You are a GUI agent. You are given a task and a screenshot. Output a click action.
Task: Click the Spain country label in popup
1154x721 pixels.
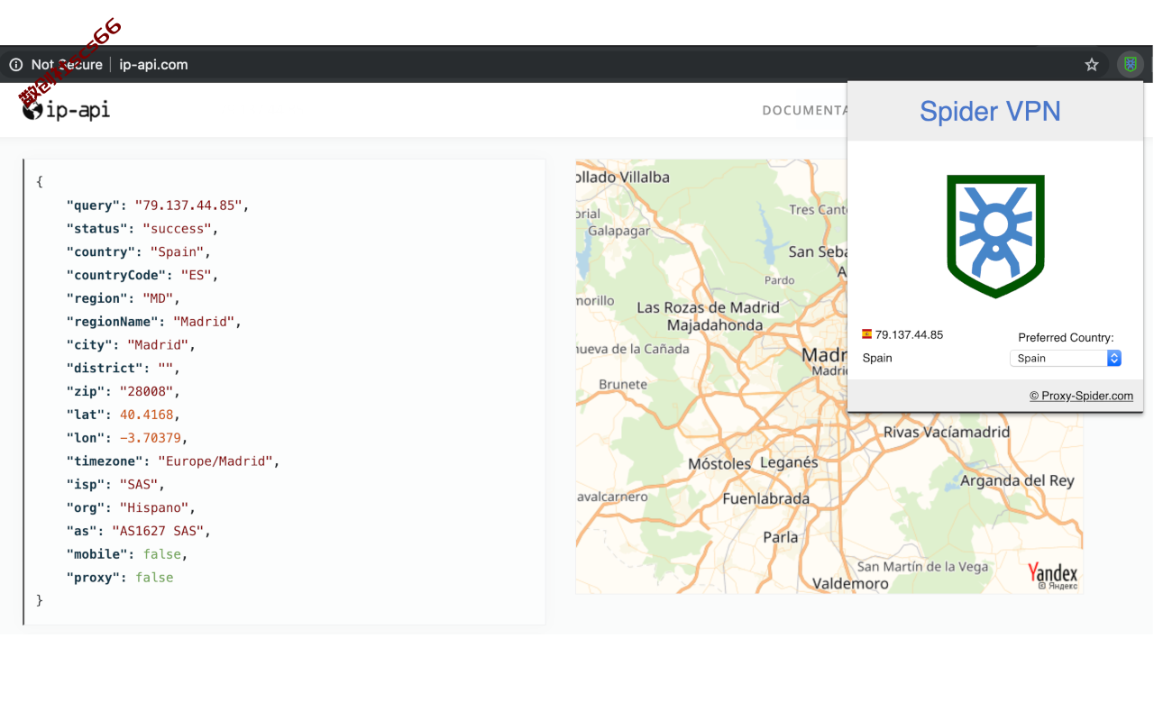pos(877,358)
